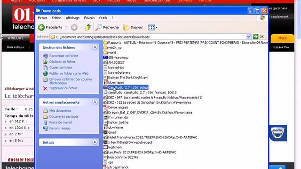Select Non confirmé 882349 file
Viewport: 301px width, 169px height.
click(x=121, y=157)
